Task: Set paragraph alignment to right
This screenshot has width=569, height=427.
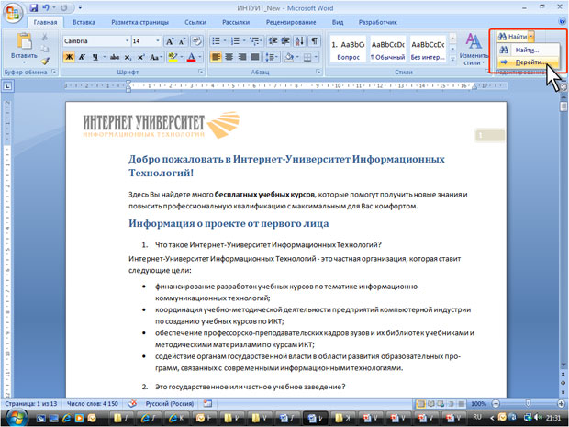Action: click(x=242, y=57)
